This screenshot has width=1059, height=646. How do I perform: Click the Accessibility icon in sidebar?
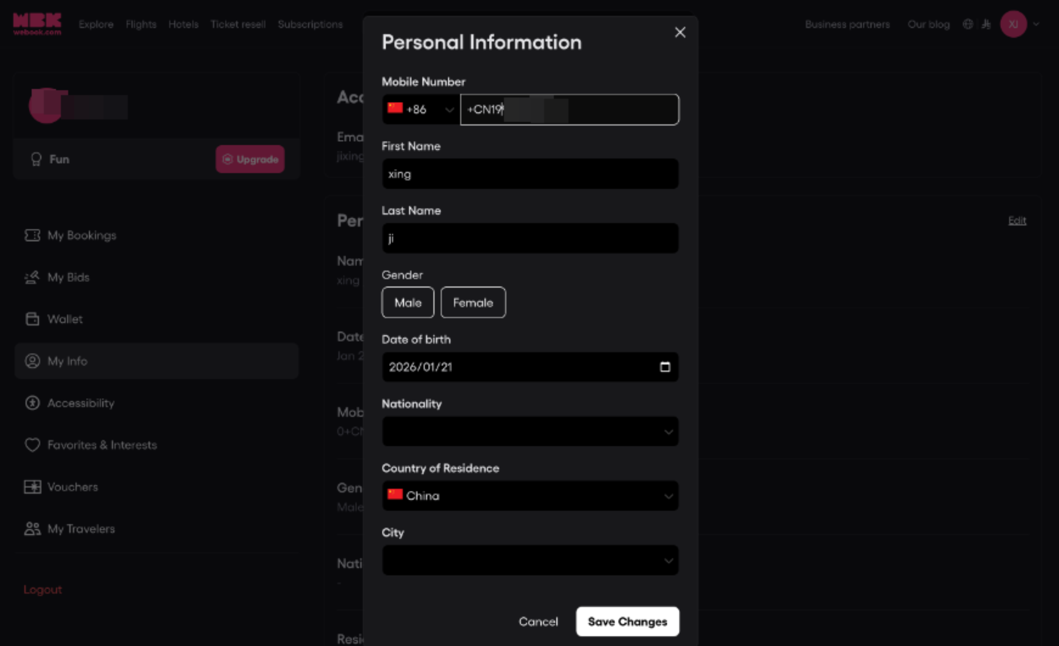32,403
